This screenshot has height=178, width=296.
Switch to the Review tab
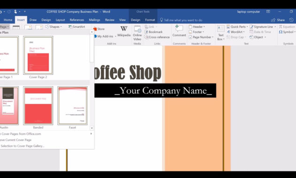click(109, 20)
